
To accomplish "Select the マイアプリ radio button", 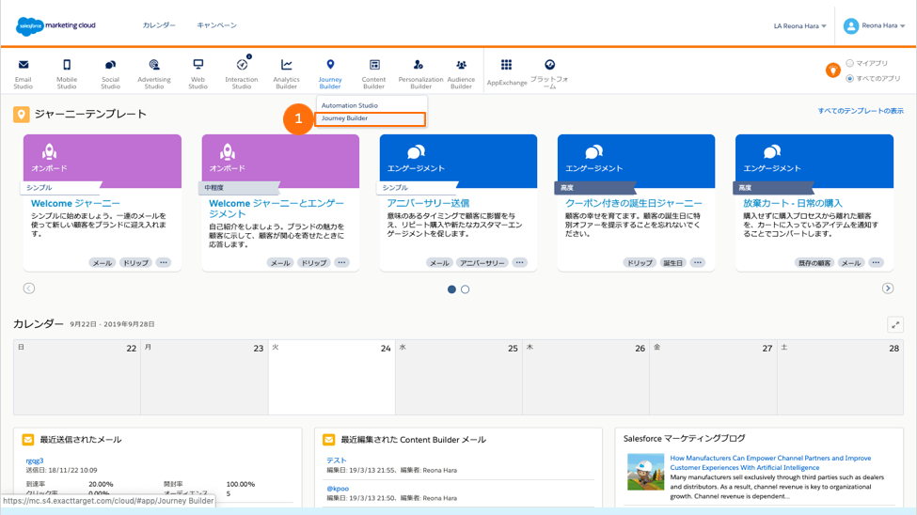I will tap(849, 63).
